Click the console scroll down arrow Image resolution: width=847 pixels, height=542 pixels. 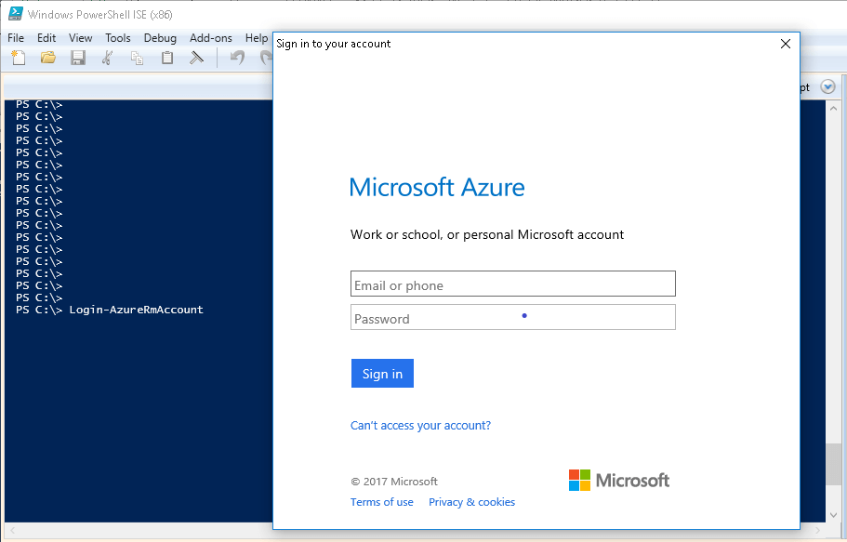[x=833, y=515]
